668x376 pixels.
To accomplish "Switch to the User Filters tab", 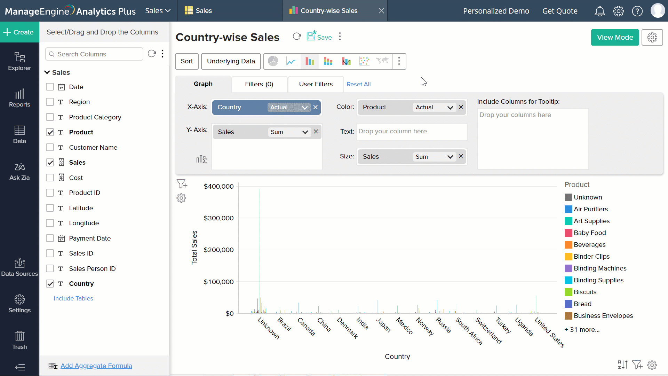I will pyautogui.click(x=316, y=84).
